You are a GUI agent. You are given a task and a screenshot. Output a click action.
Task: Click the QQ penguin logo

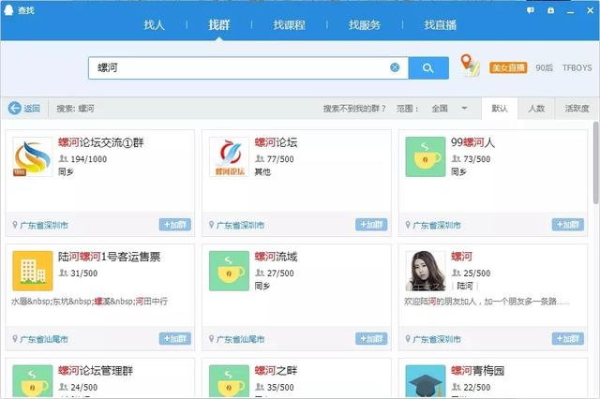click(x=8, y=10)
